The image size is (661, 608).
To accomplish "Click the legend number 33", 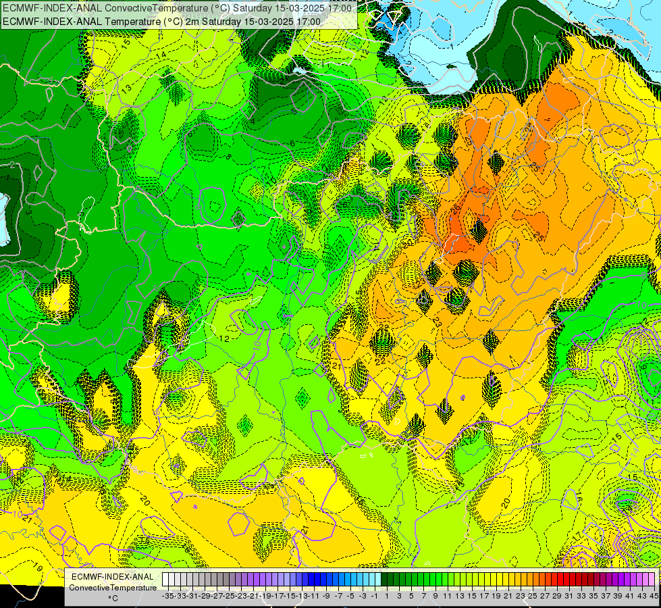I will [x=581, y=596].
